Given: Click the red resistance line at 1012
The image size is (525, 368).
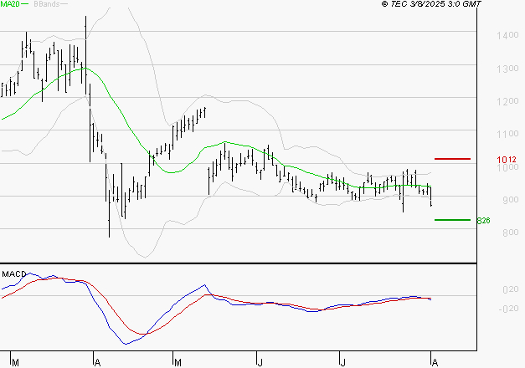Looking at the screenshot, I should (453, 158).
